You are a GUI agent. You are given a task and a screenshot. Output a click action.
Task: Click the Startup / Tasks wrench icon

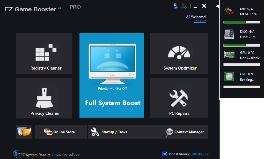pos(95,132)
